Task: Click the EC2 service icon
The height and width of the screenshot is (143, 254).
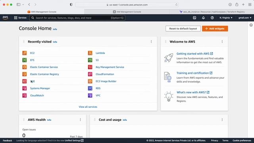Action: point(25,53)
